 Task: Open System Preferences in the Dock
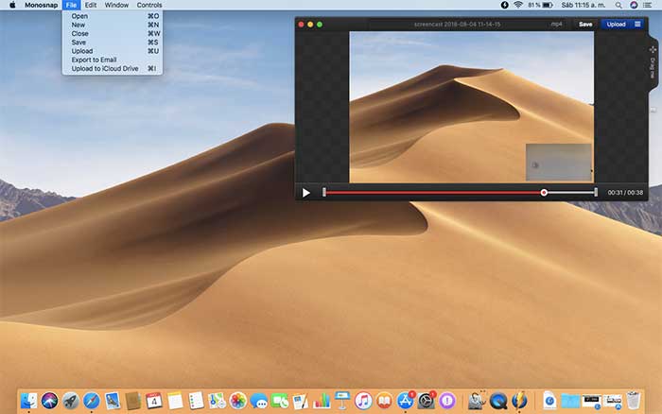point(426,401)
